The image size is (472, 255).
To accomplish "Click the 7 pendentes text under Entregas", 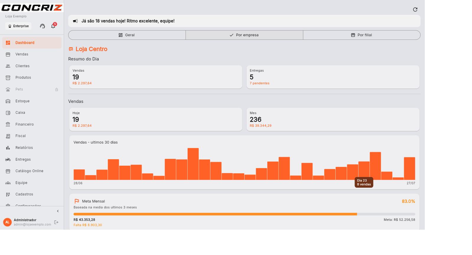I will coord(260,83).
